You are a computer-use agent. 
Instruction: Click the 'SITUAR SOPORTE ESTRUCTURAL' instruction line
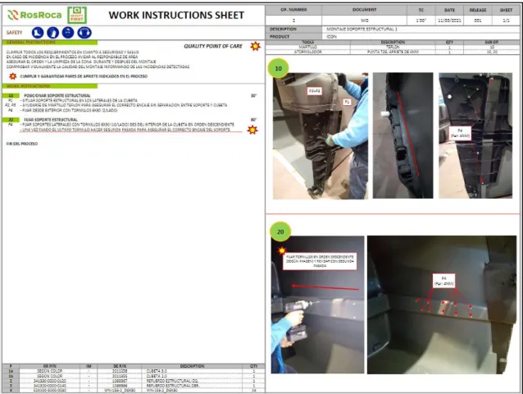click(x=80, y=100)
